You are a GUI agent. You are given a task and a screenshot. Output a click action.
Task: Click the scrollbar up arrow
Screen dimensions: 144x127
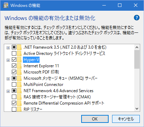click(137, 47)
